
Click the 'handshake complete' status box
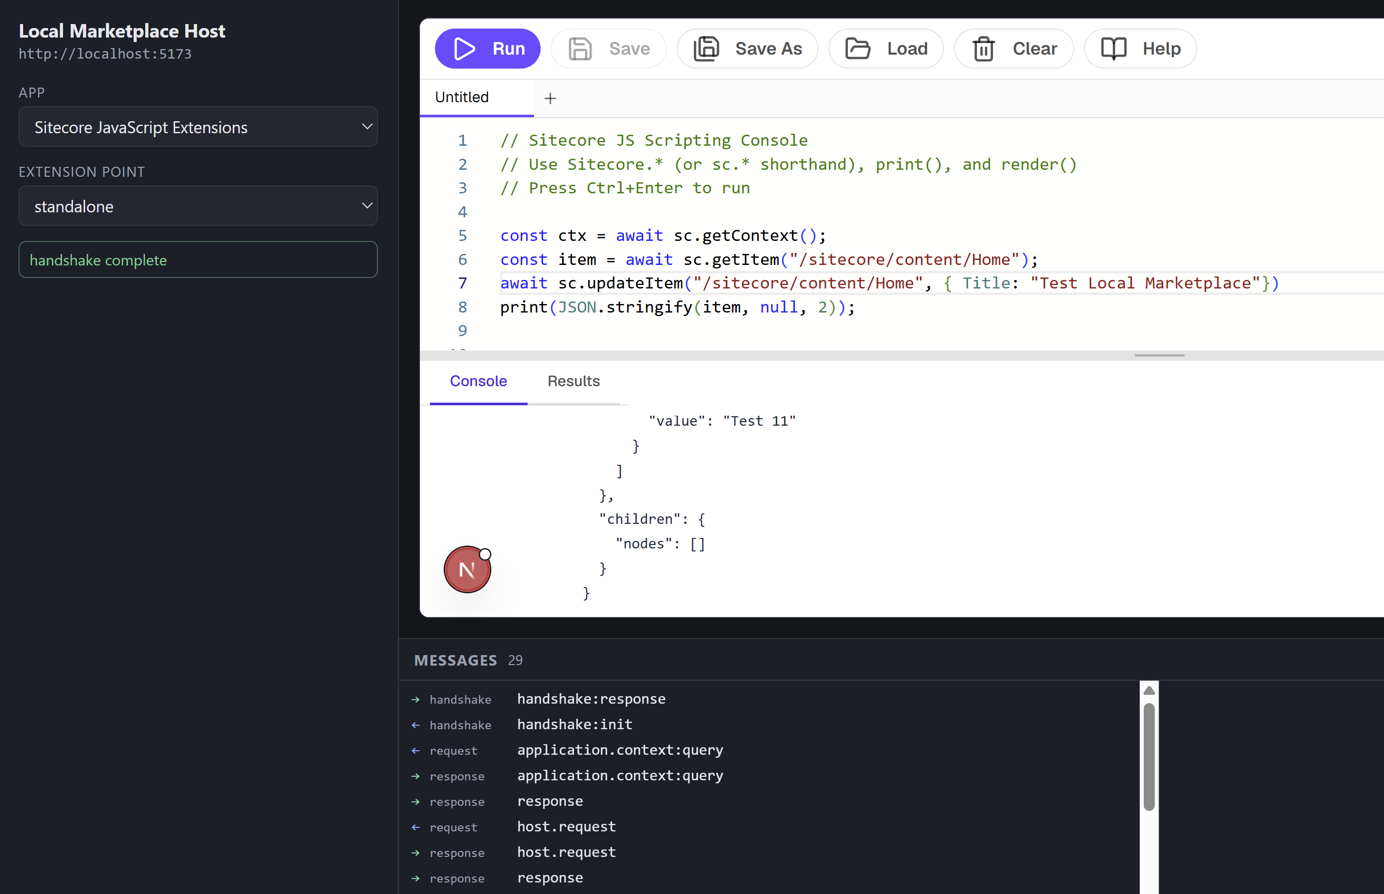click(x=198, y=259)
